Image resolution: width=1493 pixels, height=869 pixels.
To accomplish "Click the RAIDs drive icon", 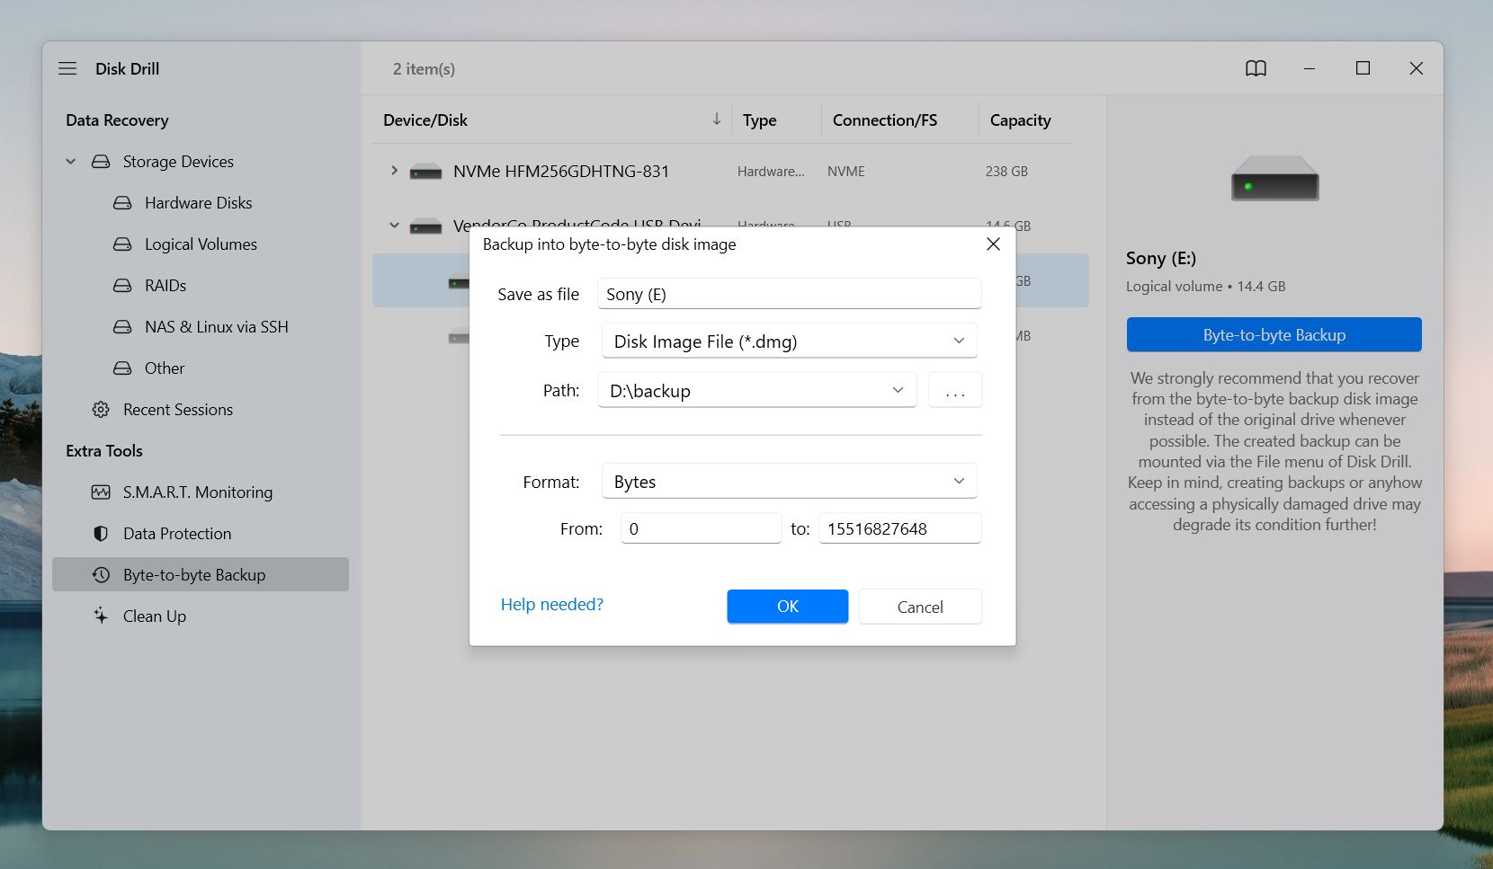I will (122, 286).
